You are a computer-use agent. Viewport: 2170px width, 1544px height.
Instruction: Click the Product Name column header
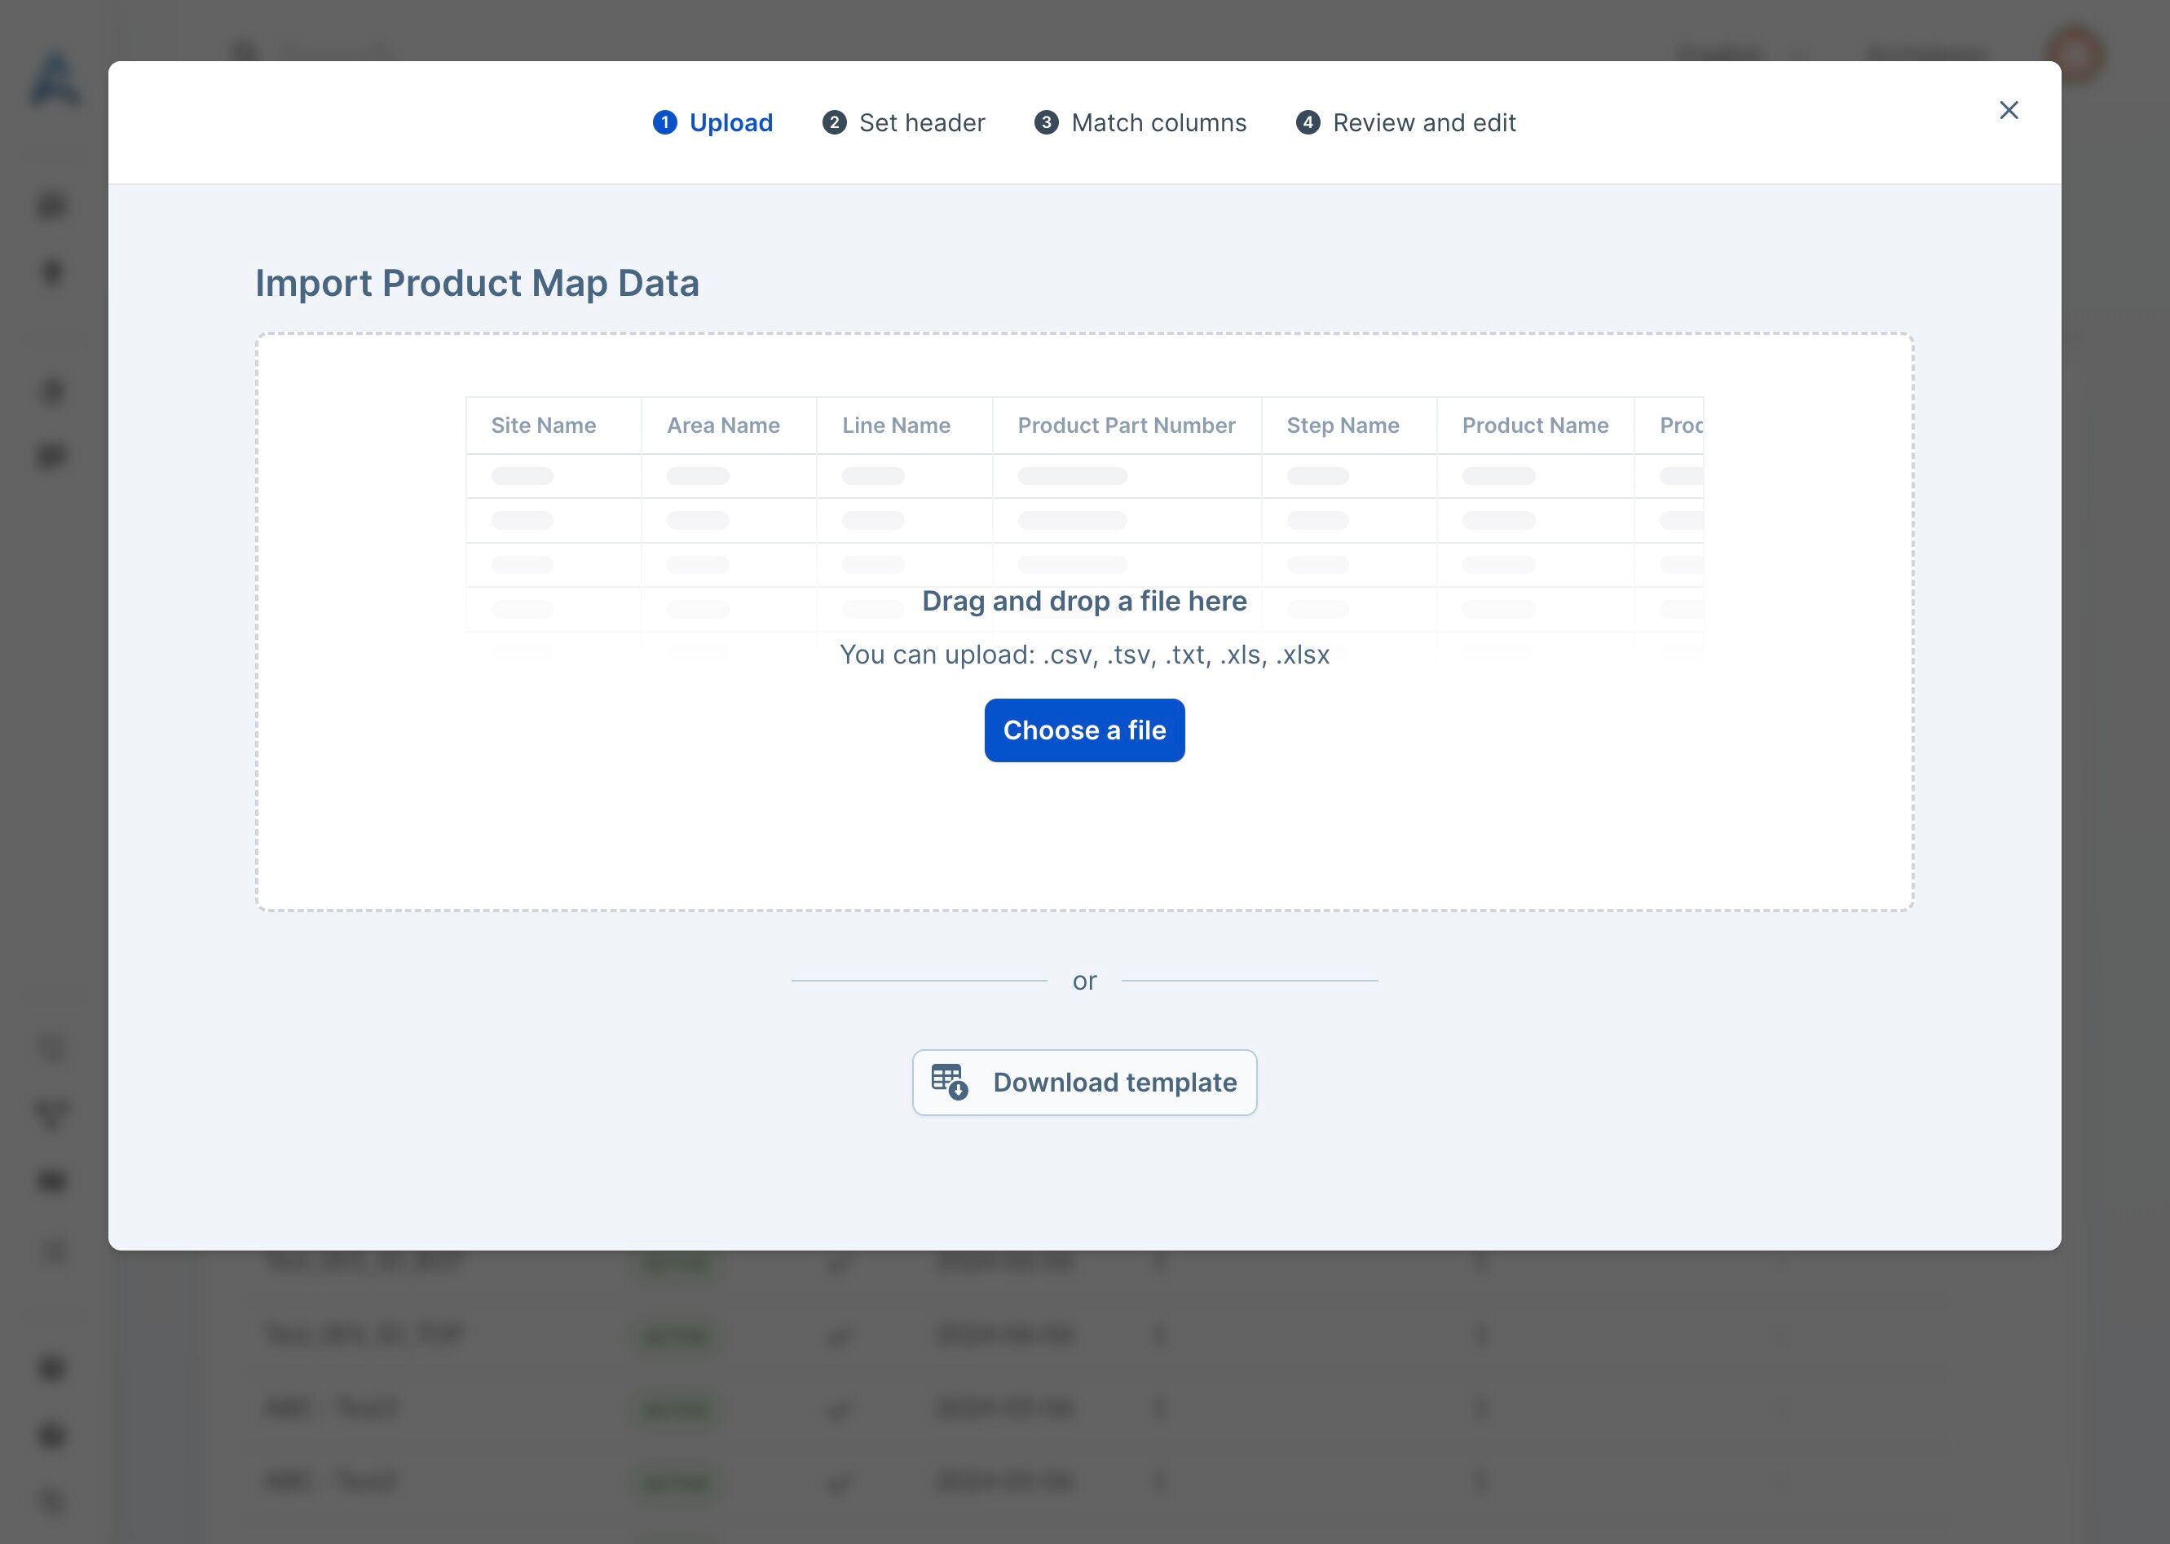(1534, 425)
